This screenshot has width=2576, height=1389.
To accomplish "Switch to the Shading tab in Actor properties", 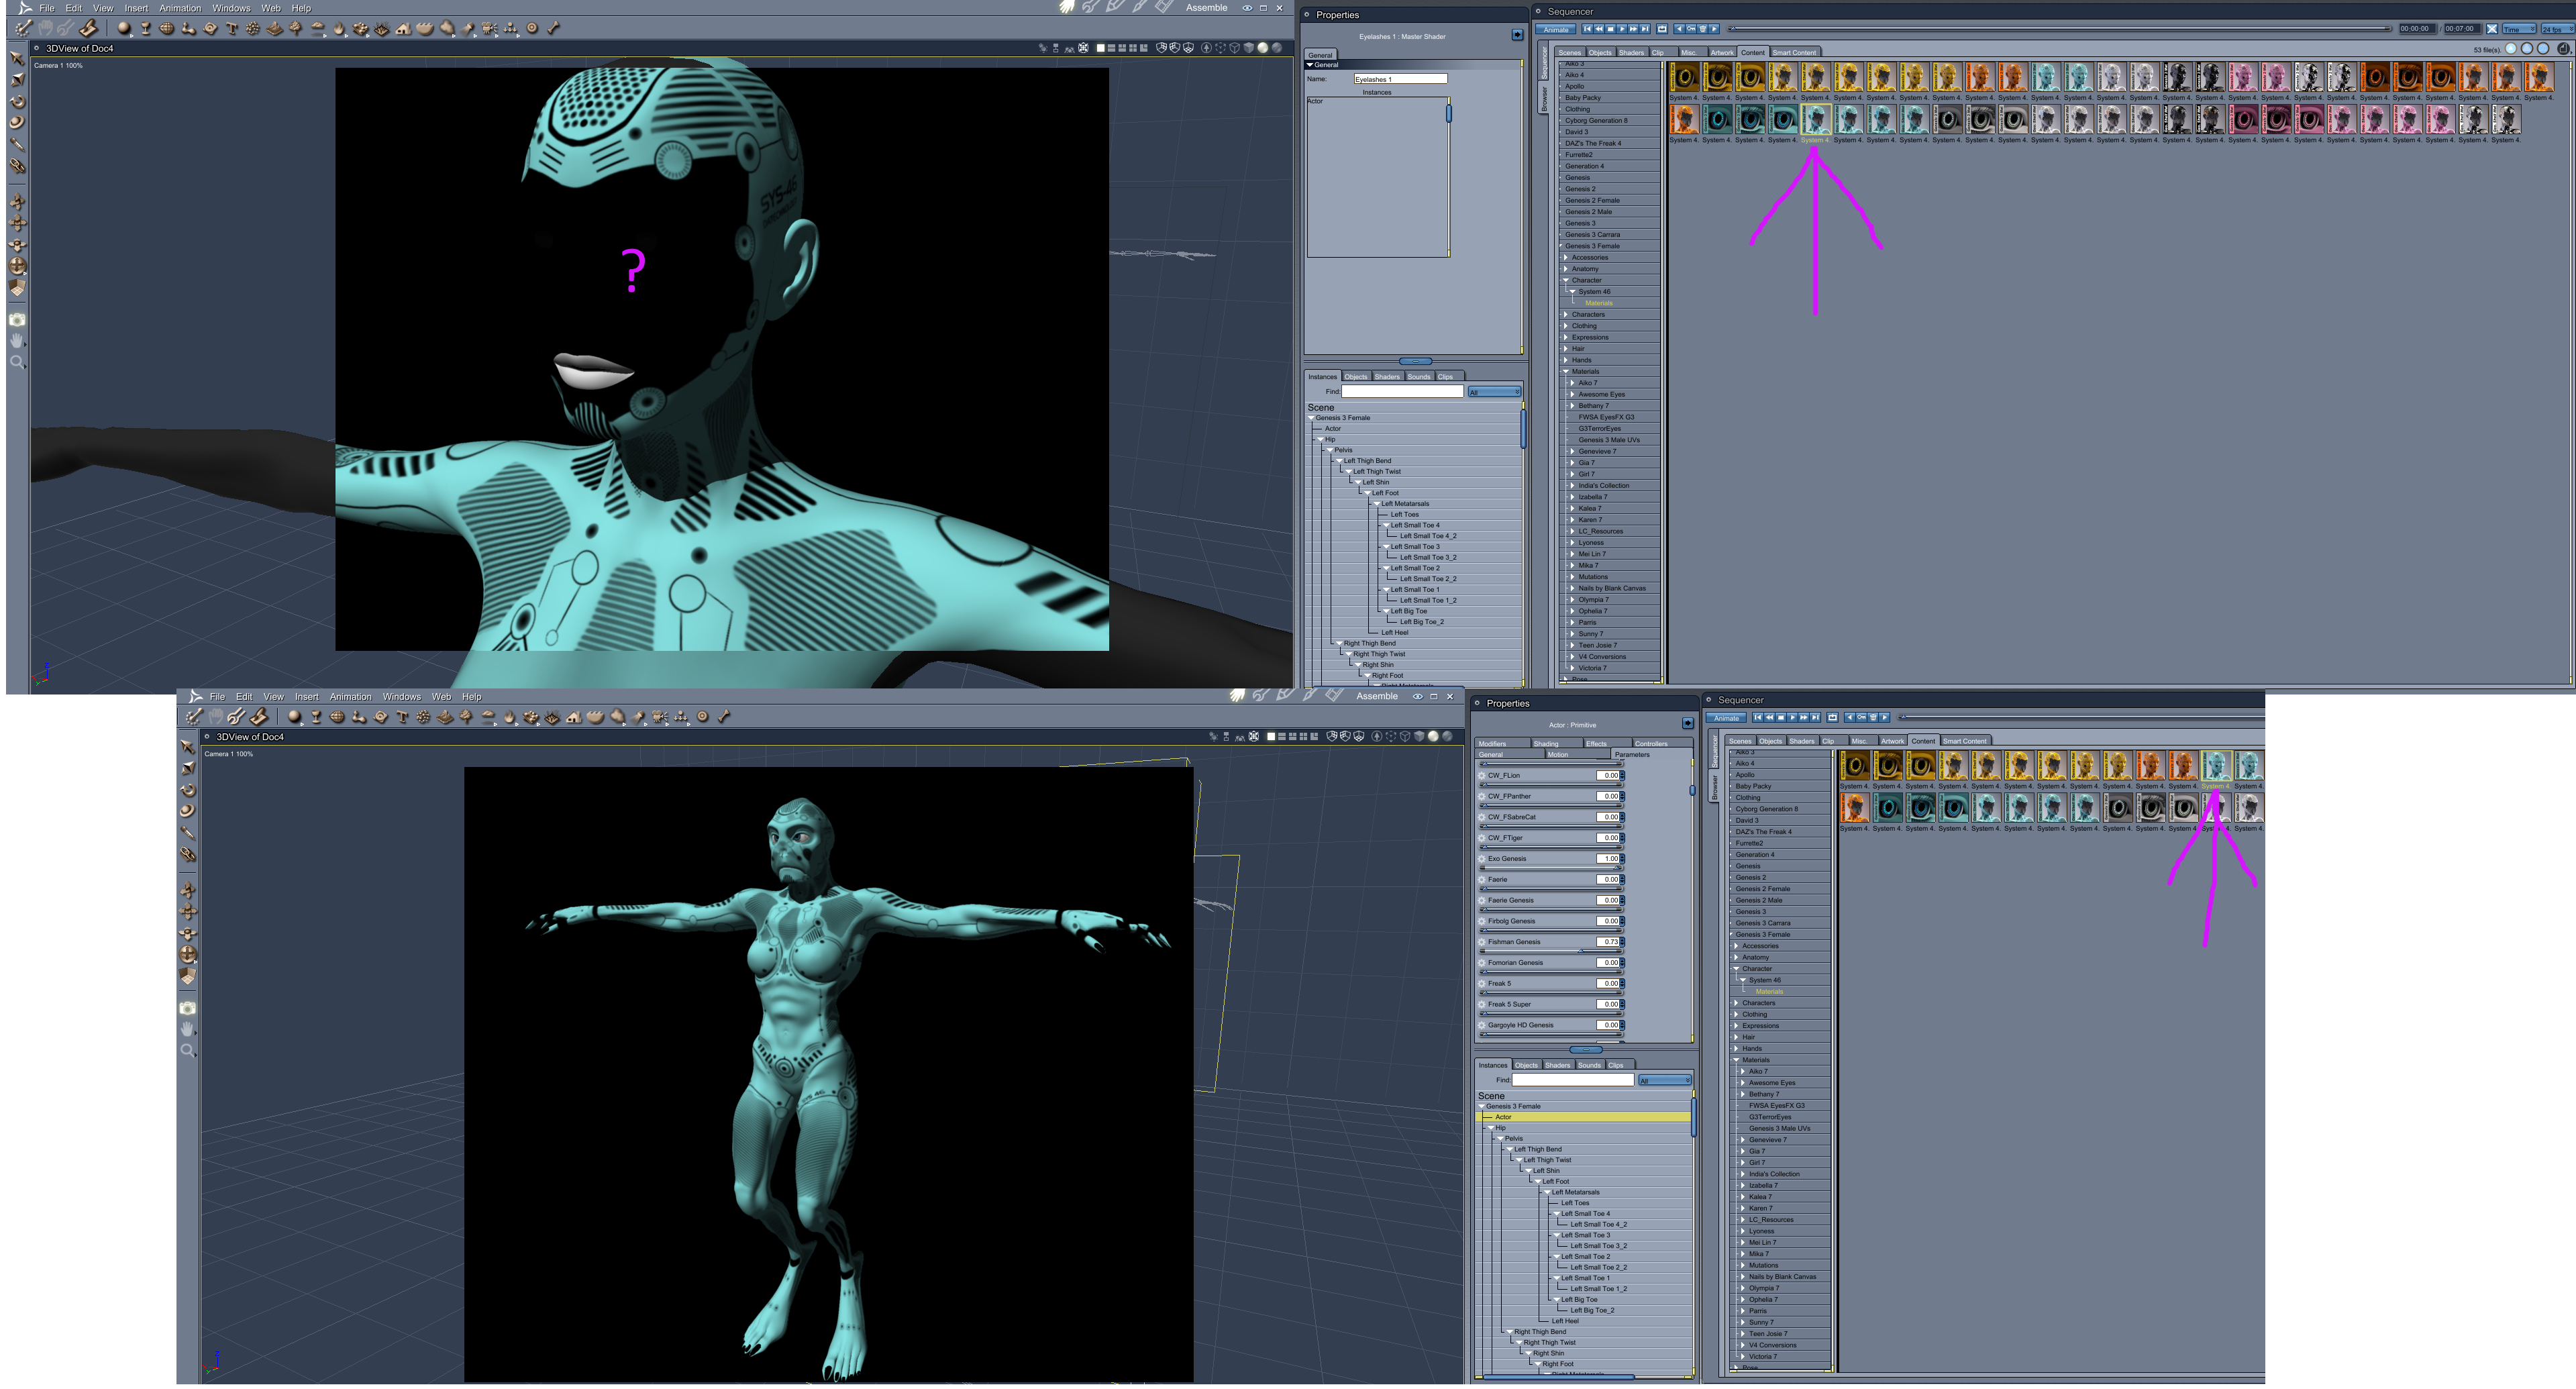I will point(1546,744).
